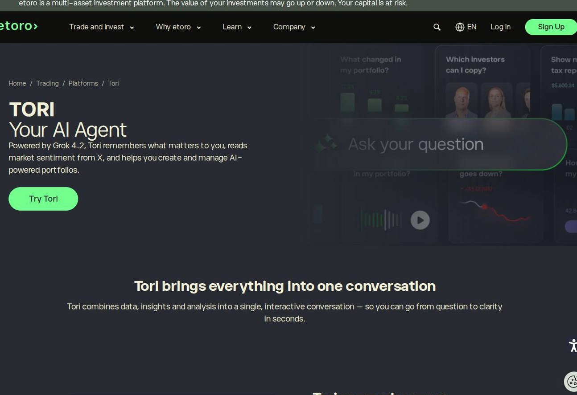The image size is (577, 395).
Task: Click the globe language icon
Action: tap(460, 27)
